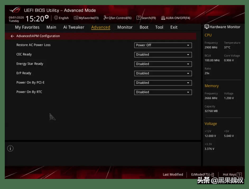The height and width of the screenshot is (189, 249).
Task: Open Qfan Control fan icon
Action: point(106,18)
